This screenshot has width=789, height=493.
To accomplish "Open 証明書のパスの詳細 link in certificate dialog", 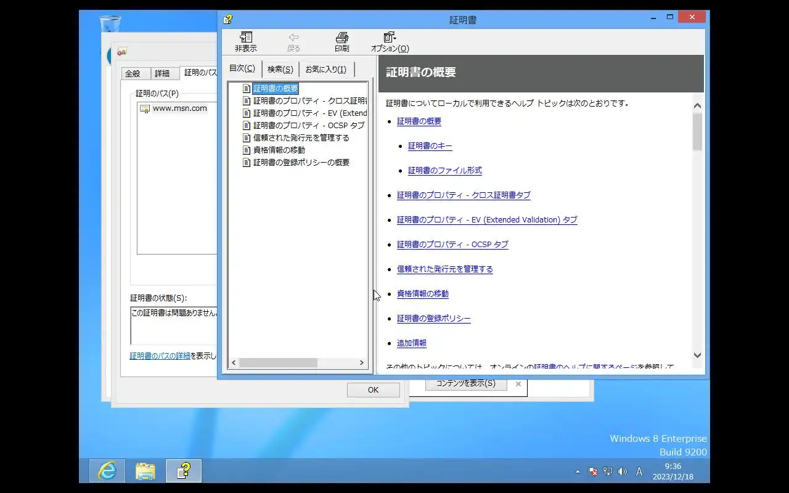I will (x=160, y=356).
